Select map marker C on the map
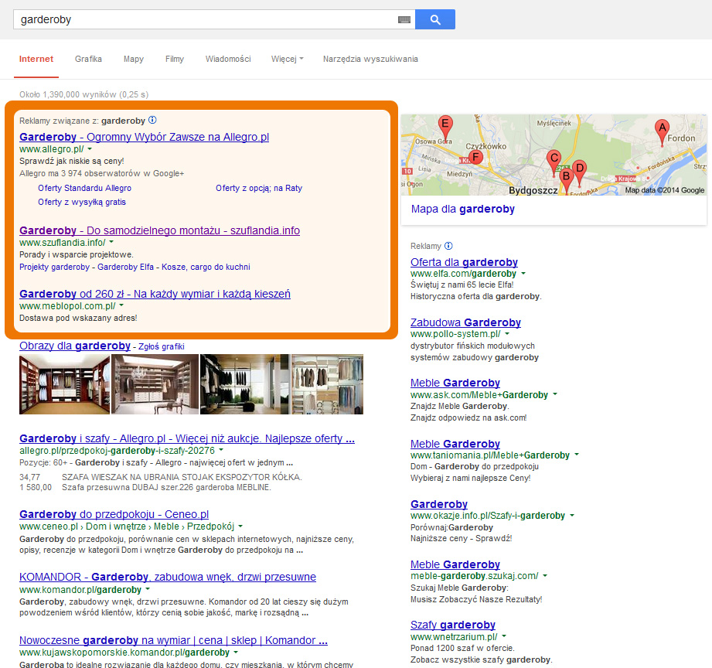The image size is (712, 668). (554, 162)
